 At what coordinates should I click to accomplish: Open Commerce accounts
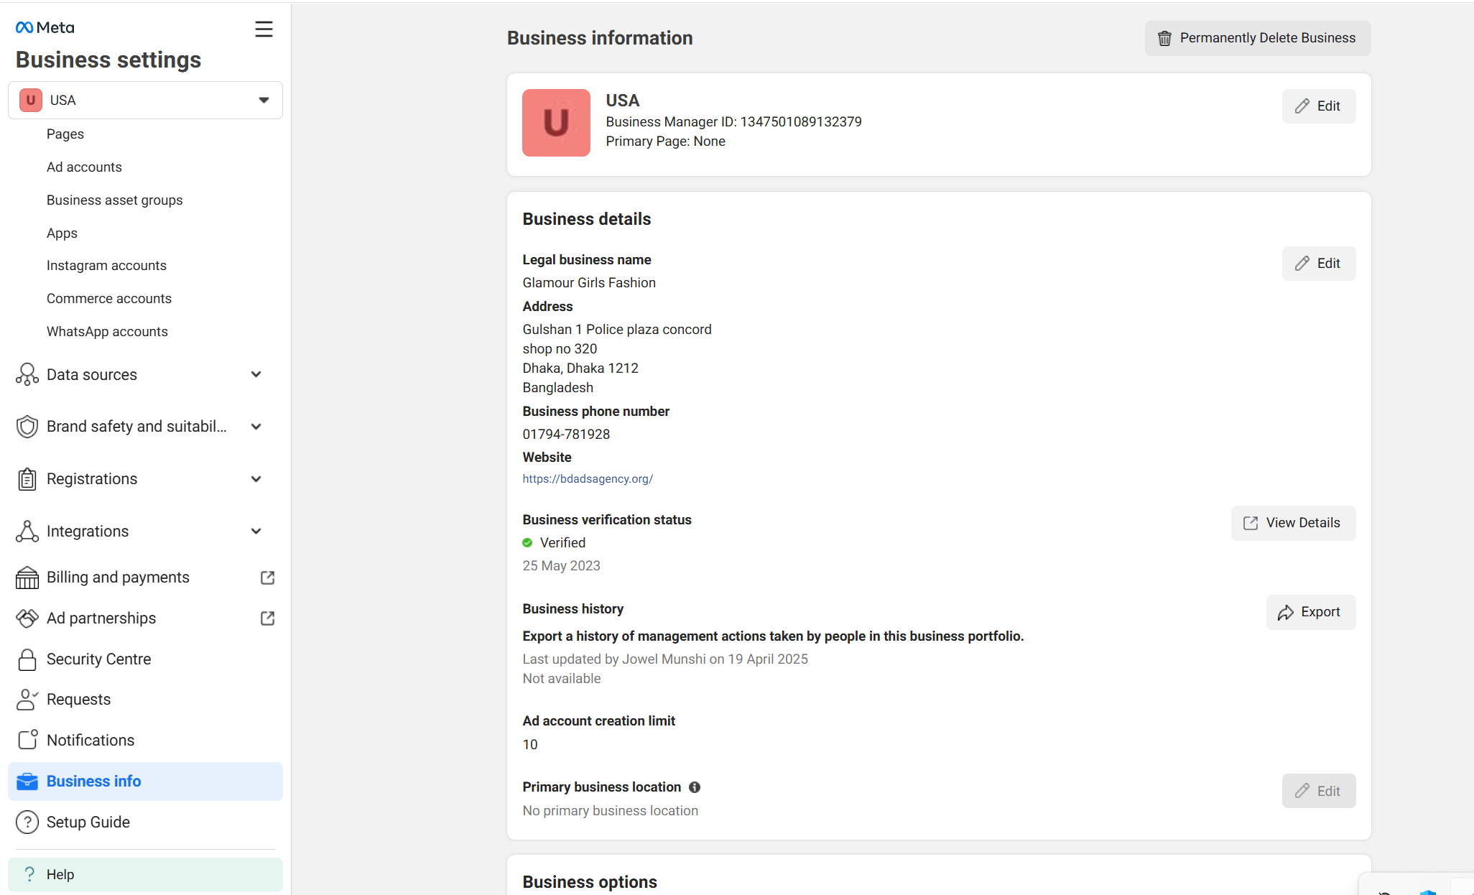(109, 298)
